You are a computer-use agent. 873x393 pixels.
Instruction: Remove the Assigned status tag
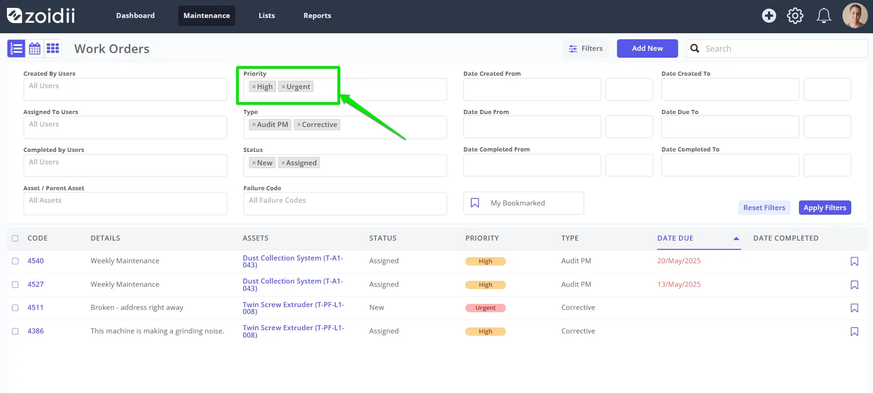[x=283, y=163]
